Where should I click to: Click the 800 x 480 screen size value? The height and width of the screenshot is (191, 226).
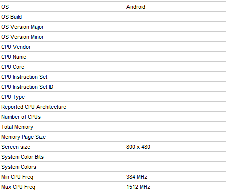pos(138,147)
